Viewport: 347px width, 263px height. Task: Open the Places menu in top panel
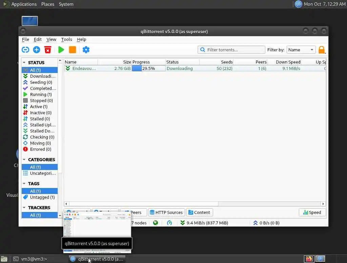click(x=47, y=4)
